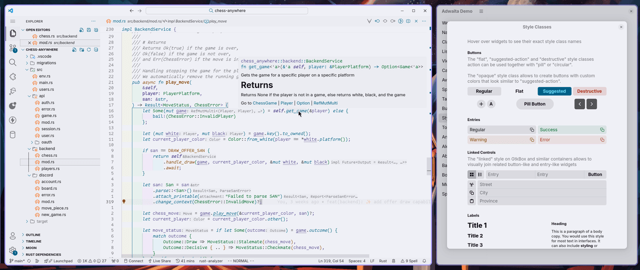Click the lightbulb code action icon
640x270 pixels.
click(124, 202)
